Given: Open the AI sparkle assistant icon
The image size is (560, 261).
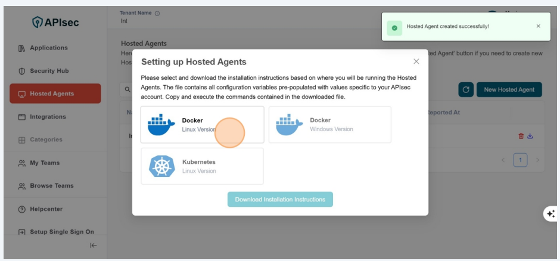Looking at the screenshot, I should tap(550, 214).
